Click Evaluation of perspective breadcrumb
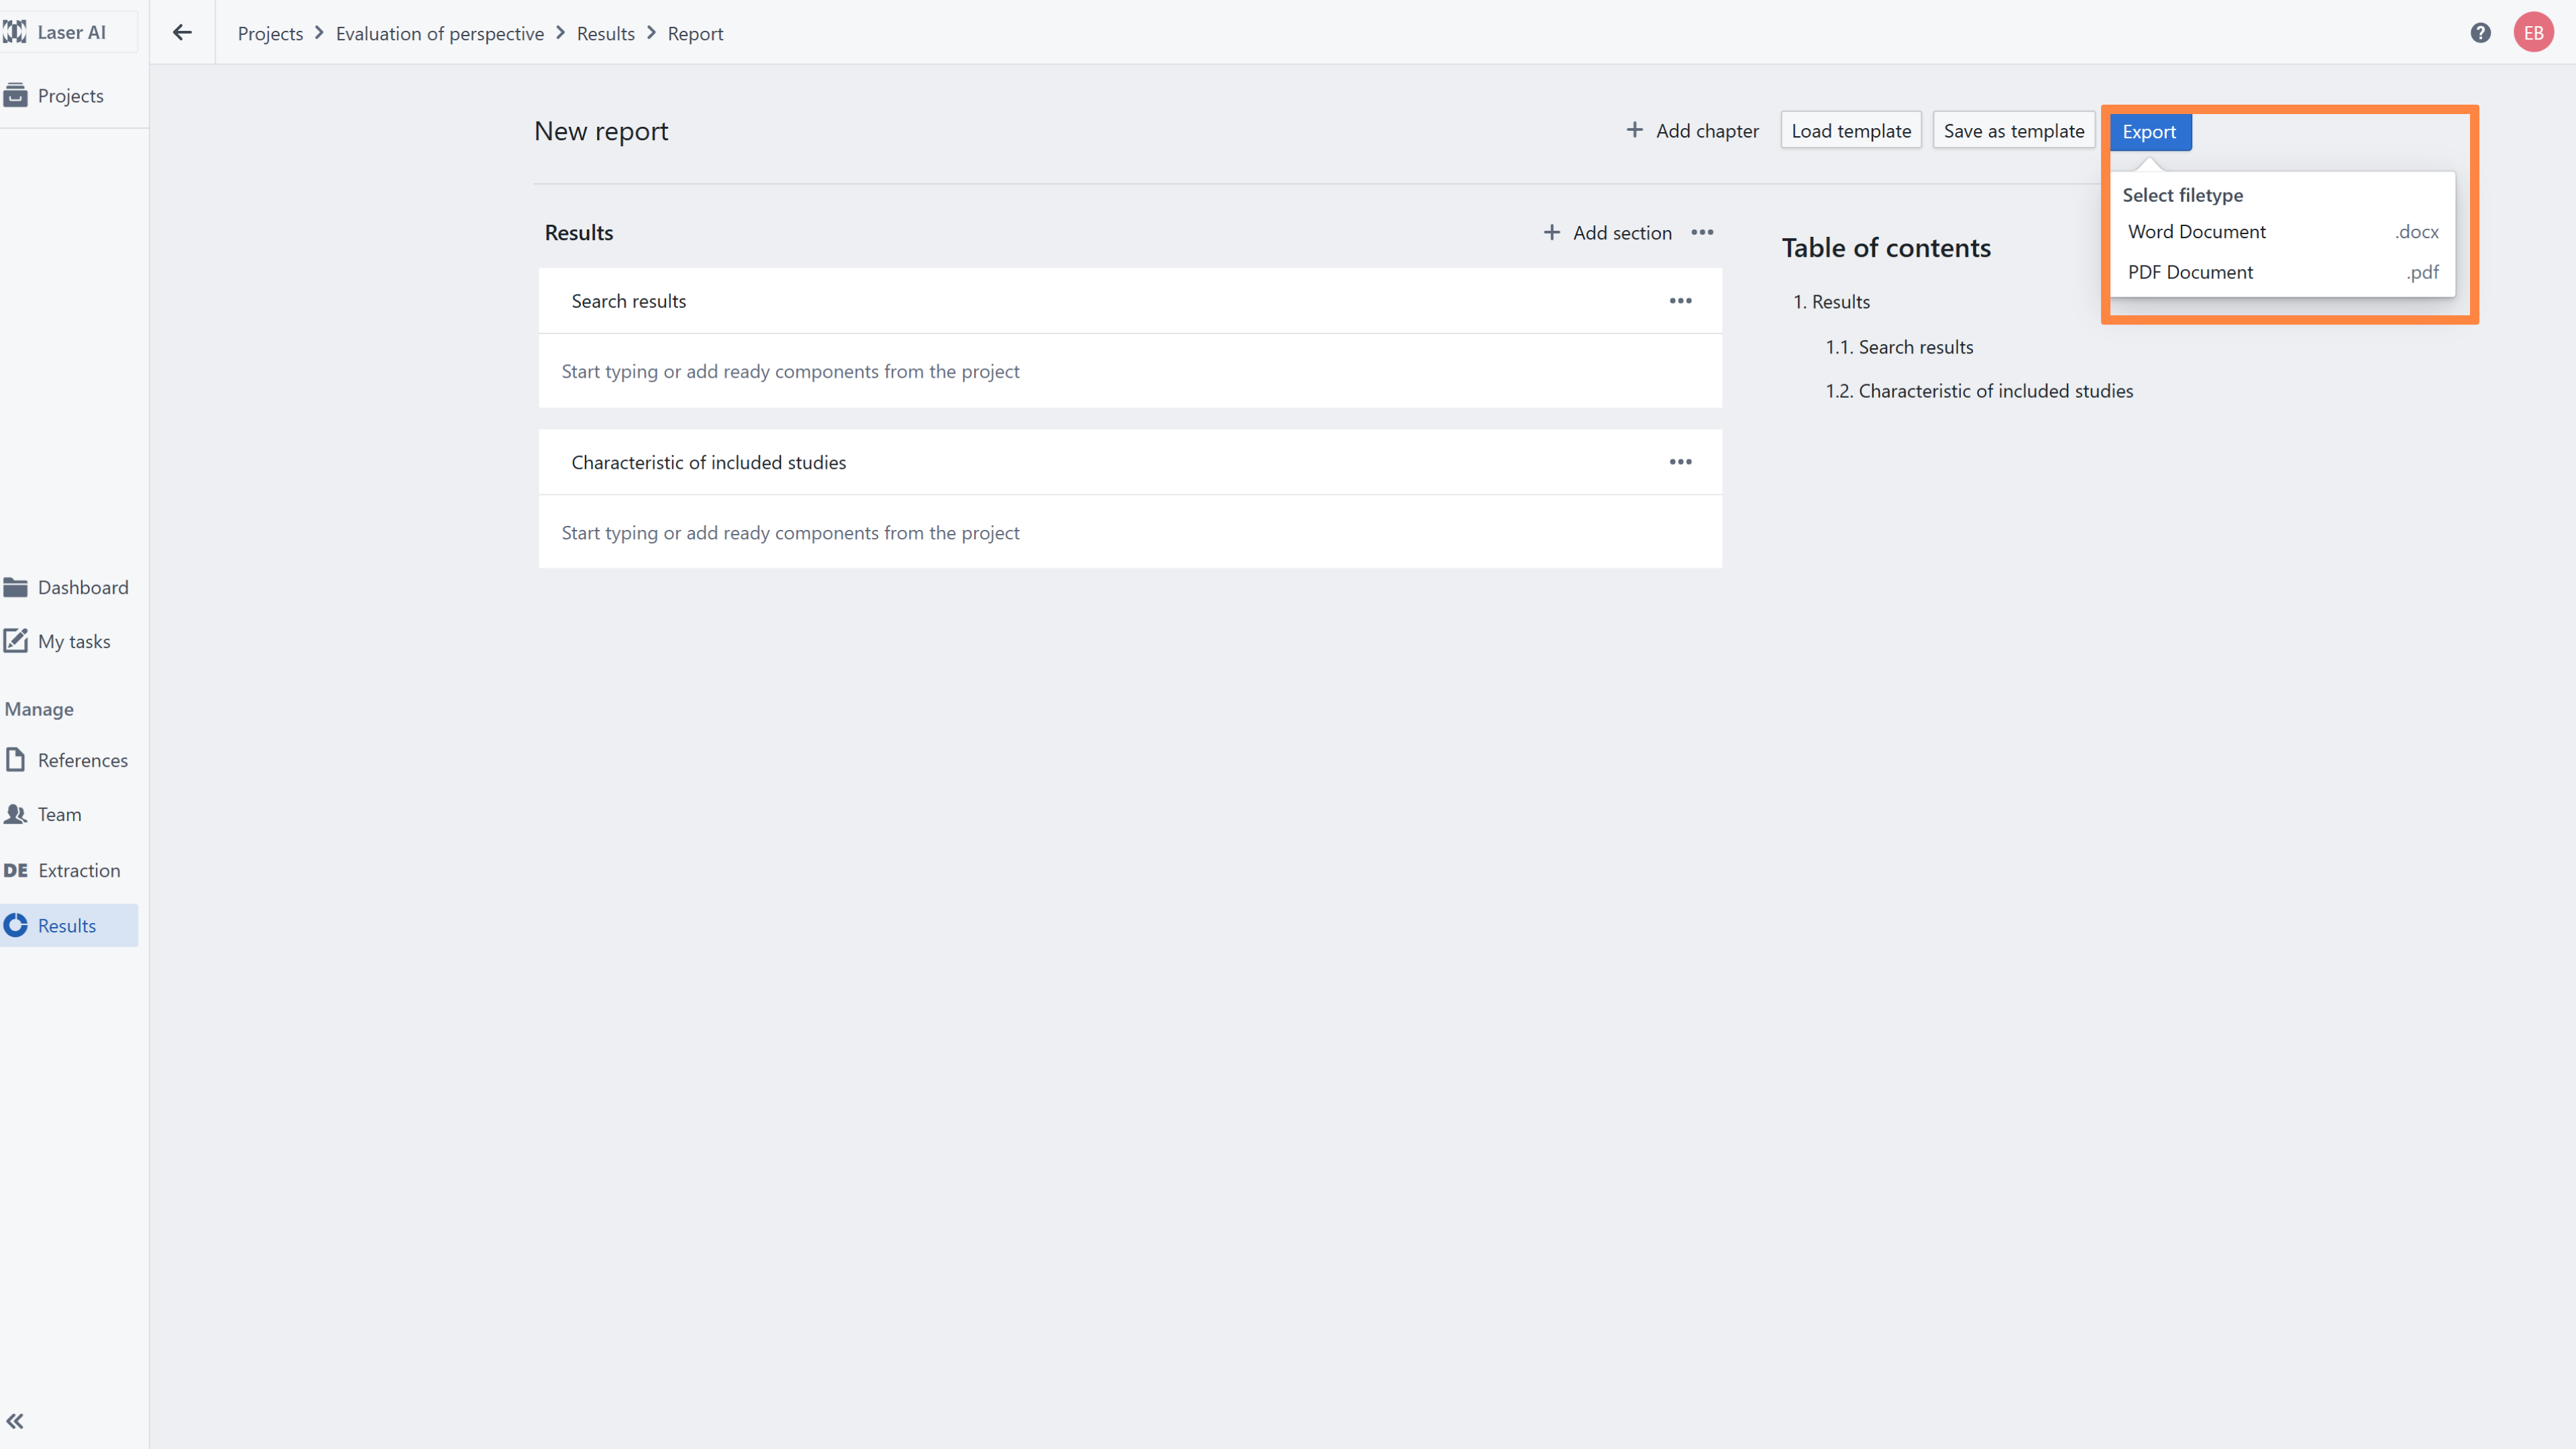Viewport: 2576px width, 1449px height. (x=439, y=33)
